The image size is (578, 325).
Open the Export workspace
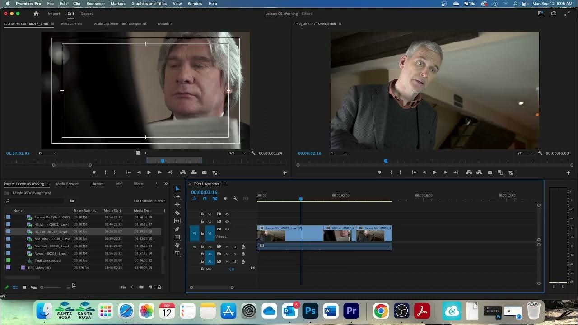click(x=87, y=14)
